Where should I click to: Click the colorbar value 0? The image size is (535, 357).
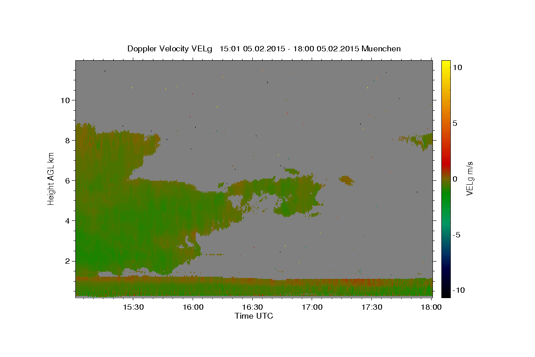tap(455, 179)
